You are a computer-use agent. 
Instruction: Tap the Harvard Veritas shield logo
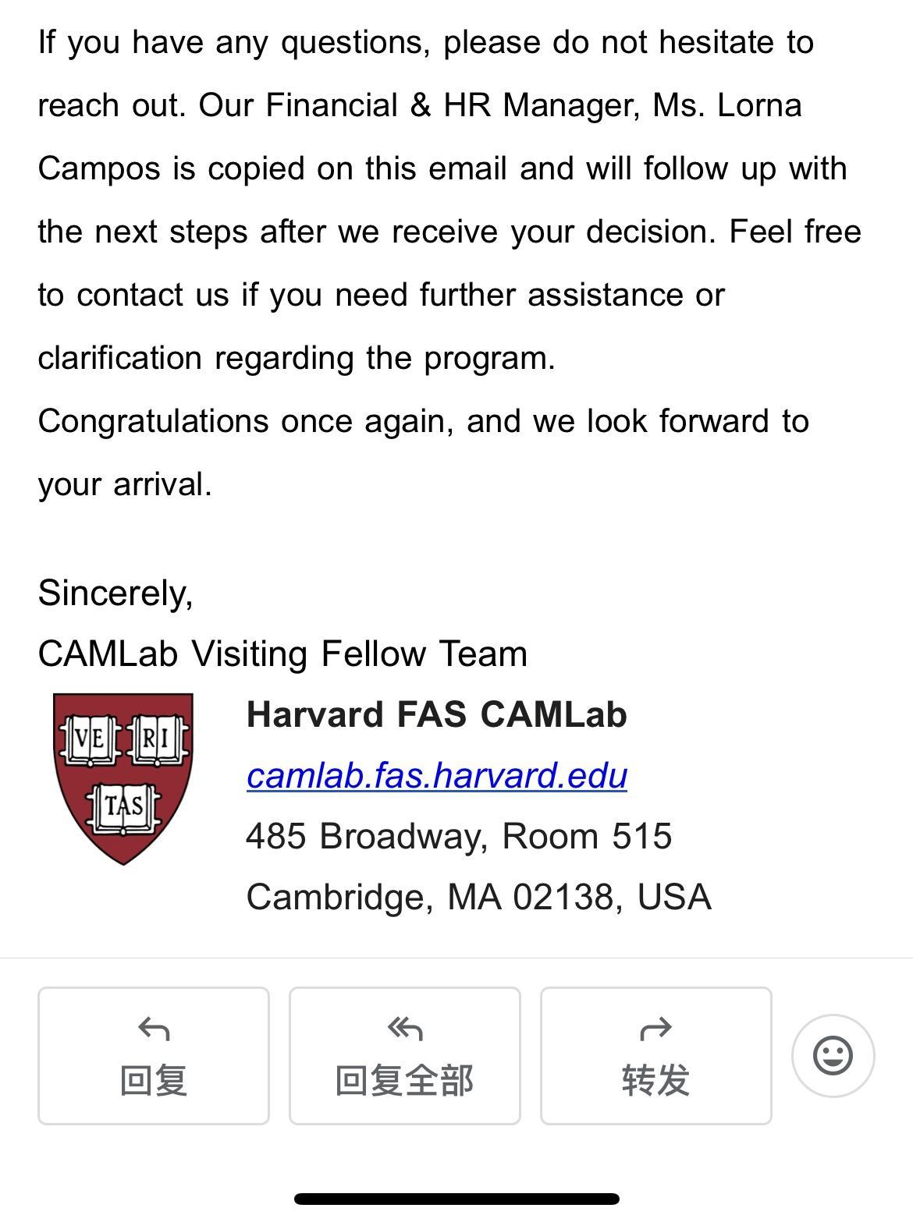coord(123,779)
